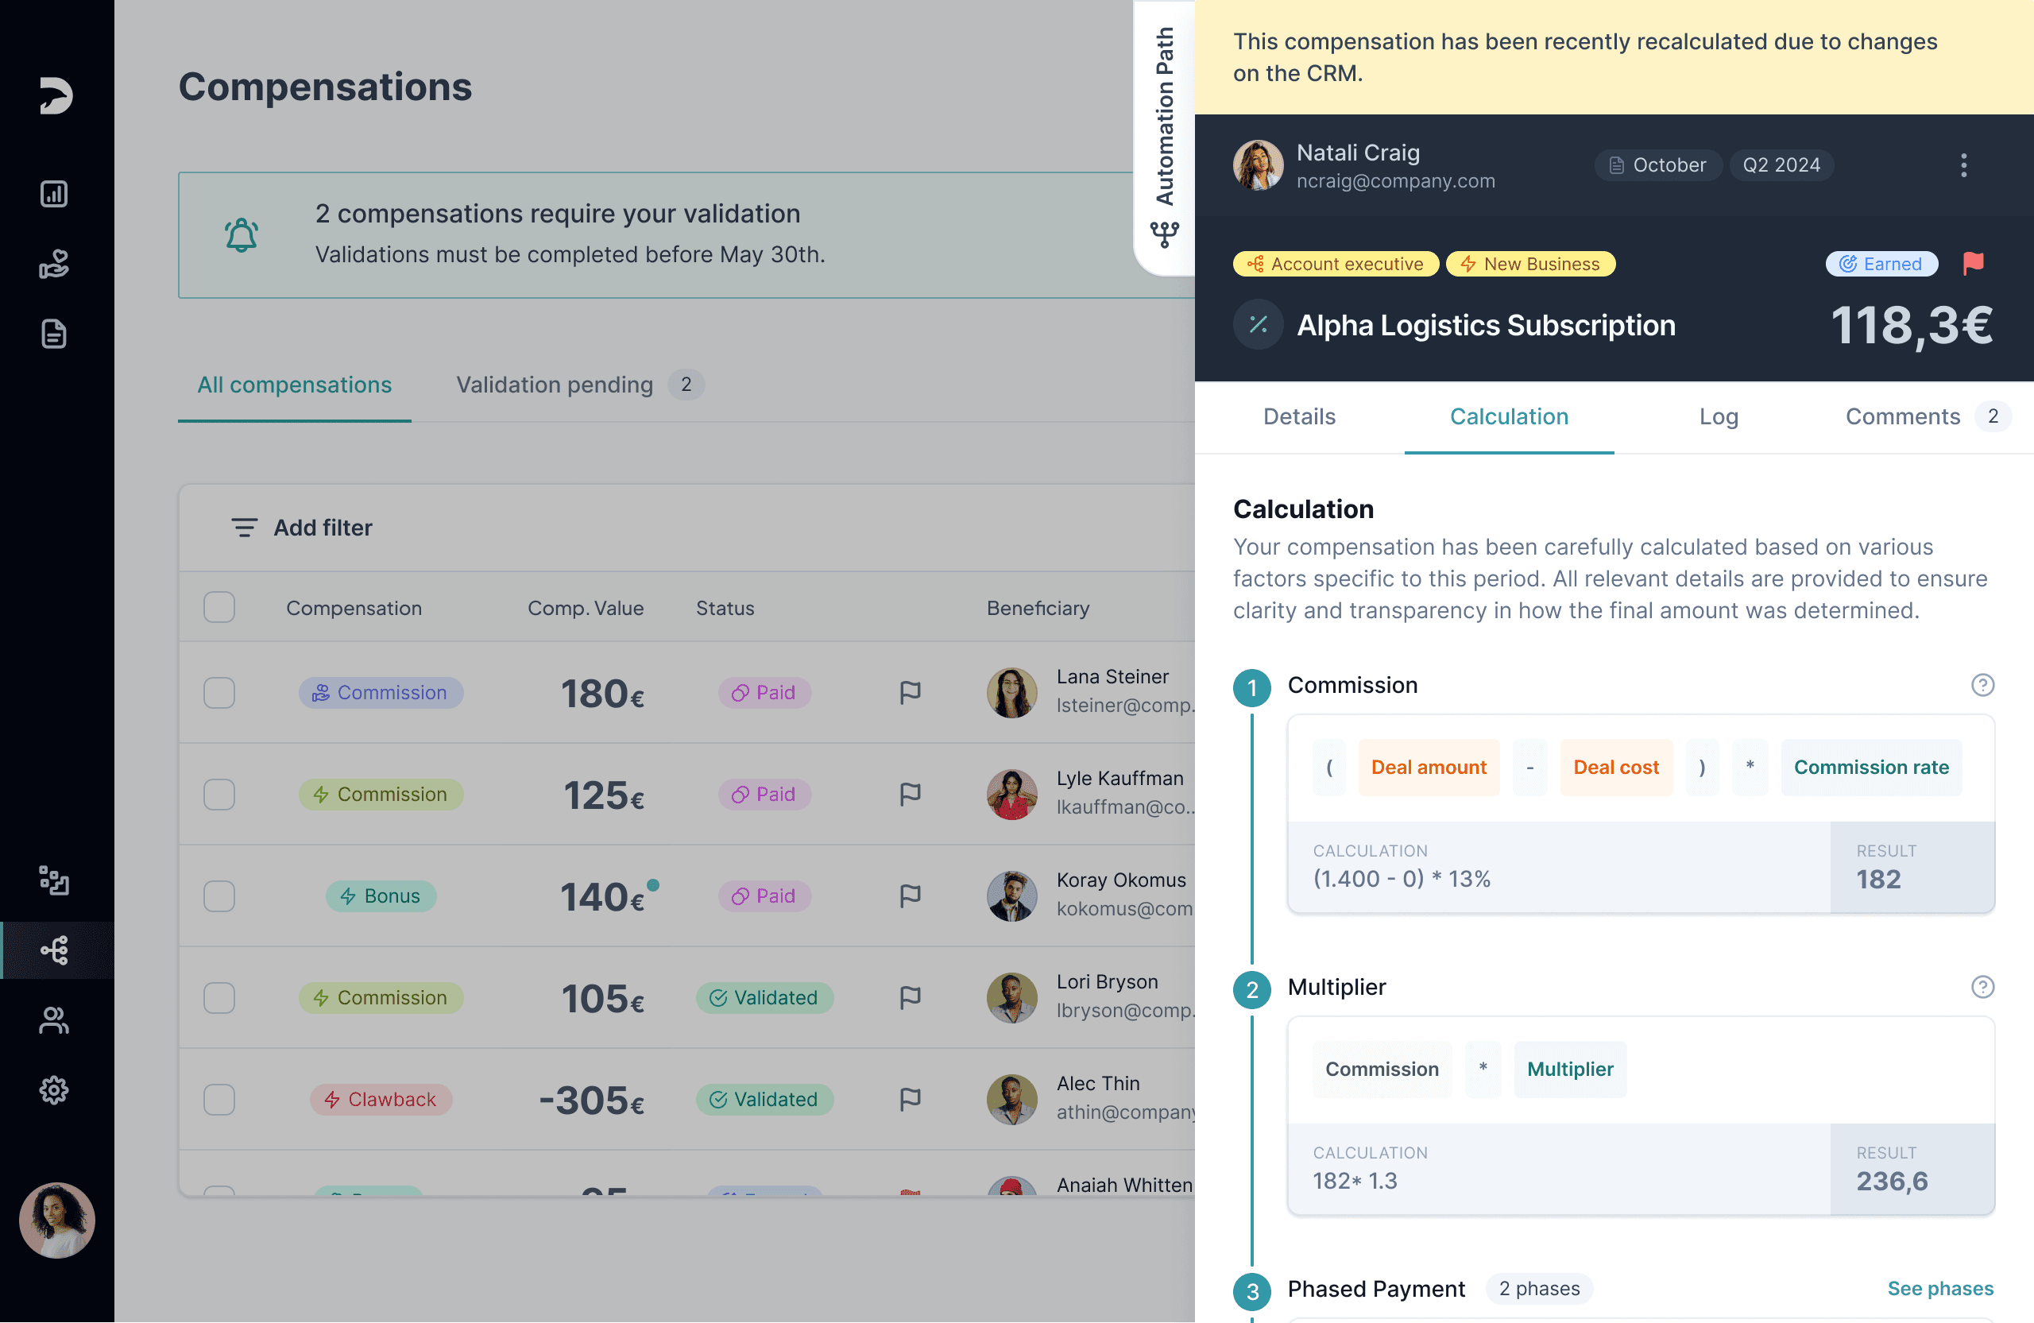Switch to the Log tab

(x=1719, y=417)
